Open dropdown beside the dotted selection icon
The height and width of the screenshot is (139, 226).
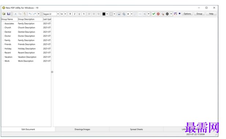tap(114, 14)
